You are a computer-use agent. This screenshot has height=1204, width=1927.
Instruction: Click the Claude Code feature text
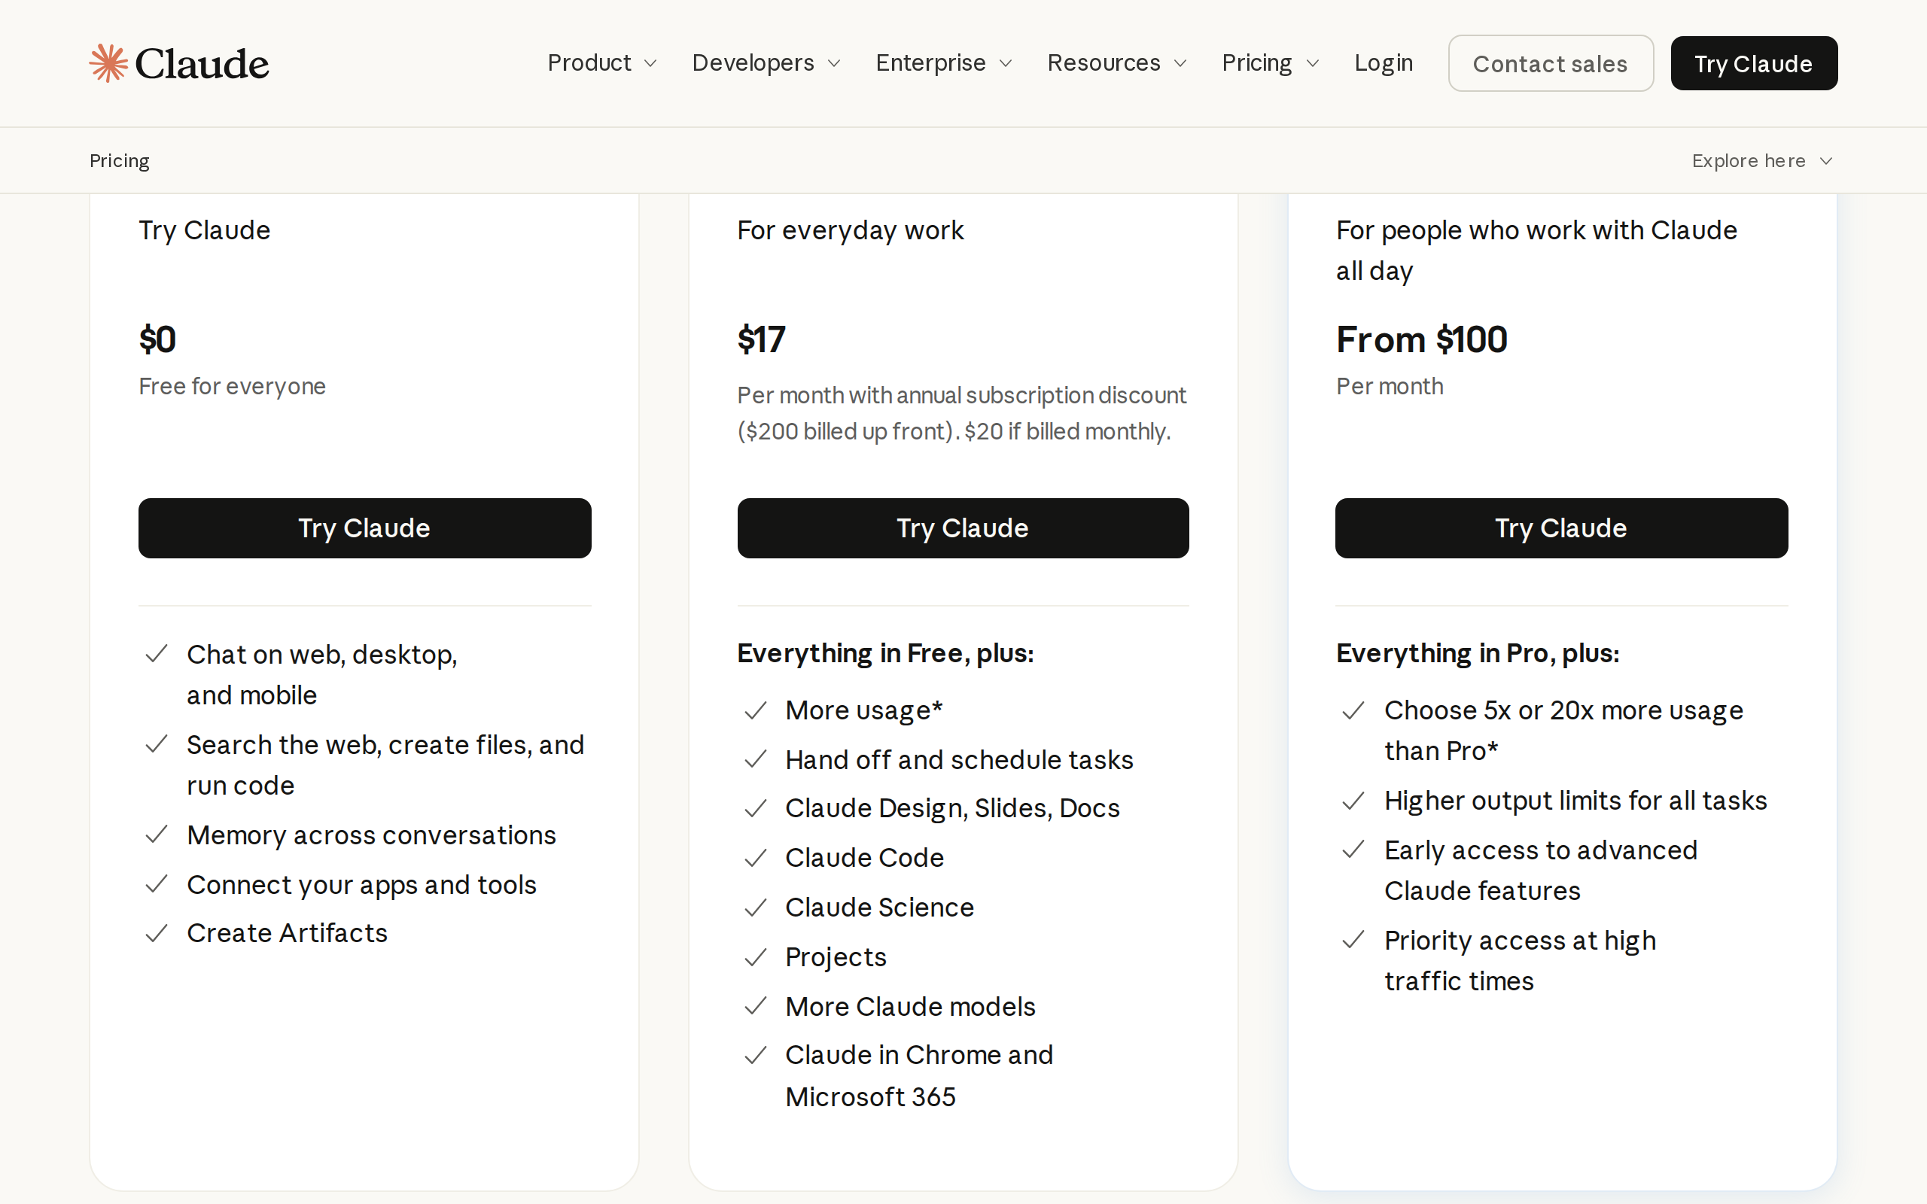click(x=864, y=858)
